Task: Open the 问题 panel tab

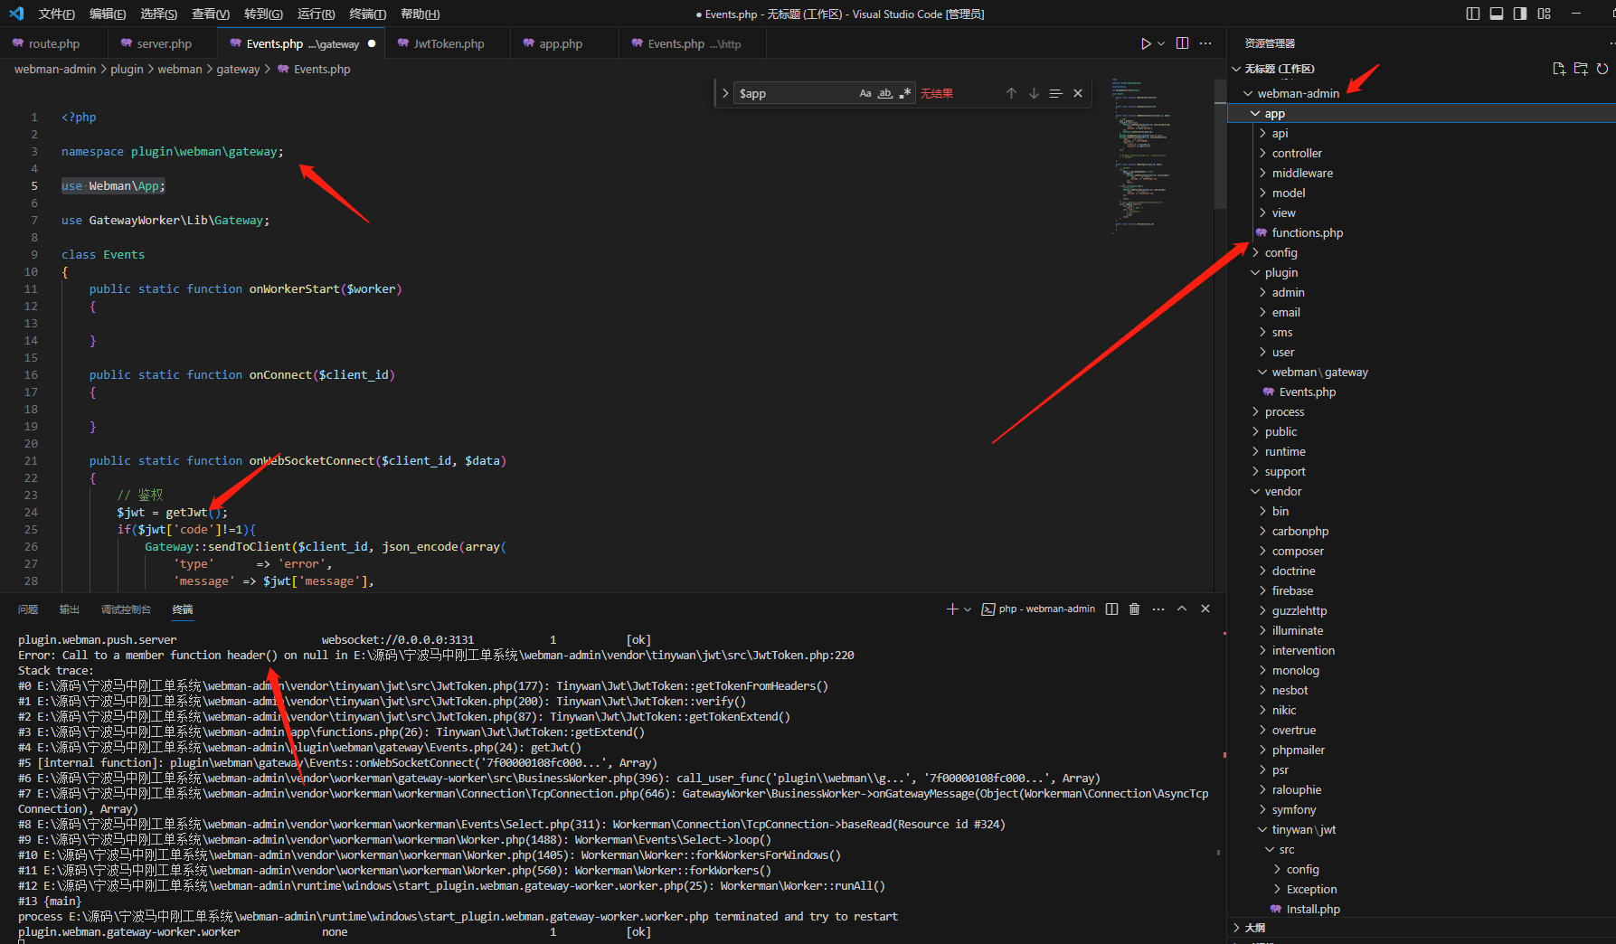Action: 28,609
